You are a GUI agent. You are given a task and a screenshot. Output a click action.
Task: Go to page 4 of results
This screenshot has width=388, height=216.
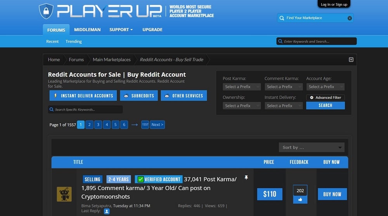point(107,125)
